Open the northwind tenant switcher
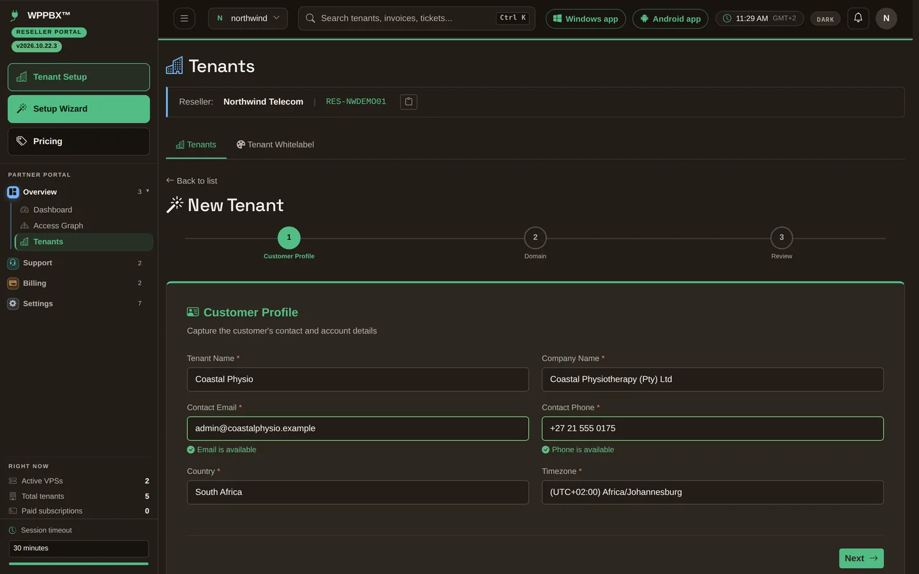Screen dimensions: 919x574 (x=248, y=18)
